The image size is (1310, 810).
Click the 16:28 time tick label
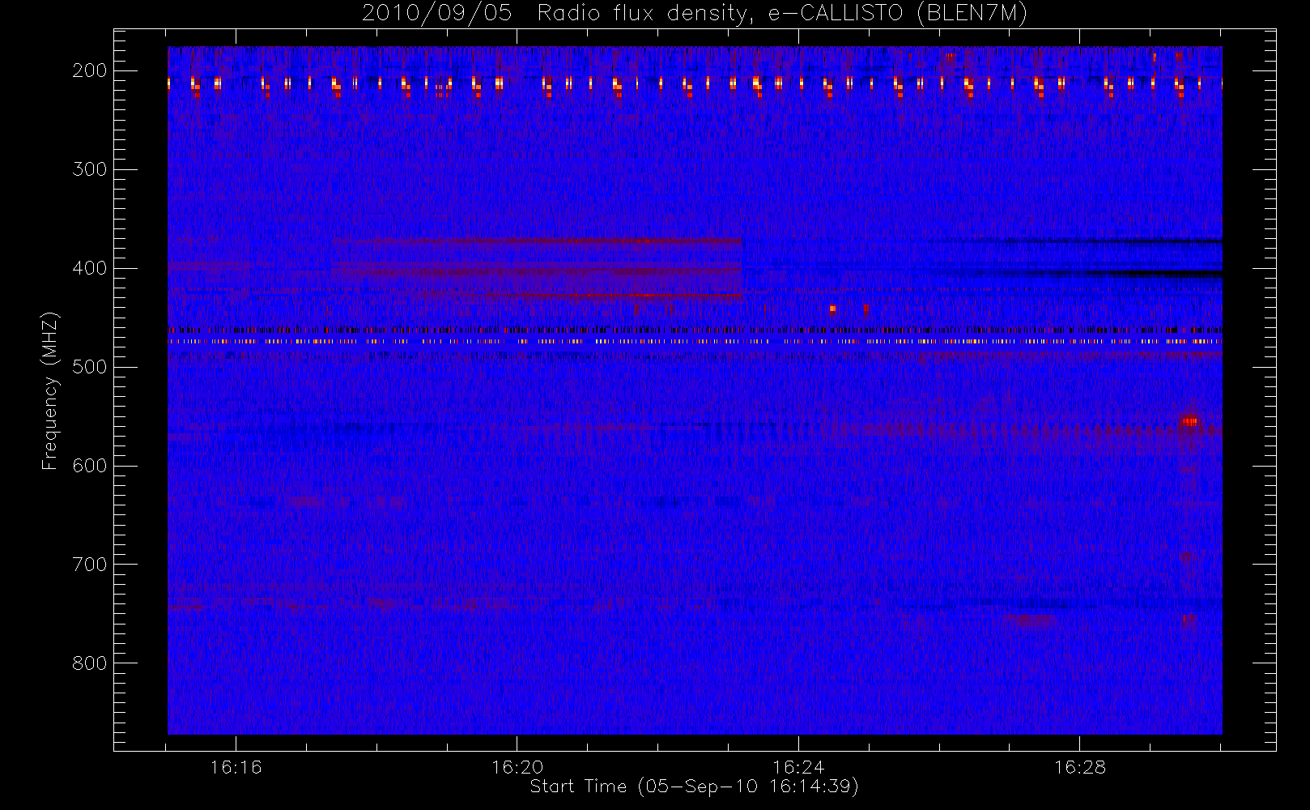point(1079,767)
